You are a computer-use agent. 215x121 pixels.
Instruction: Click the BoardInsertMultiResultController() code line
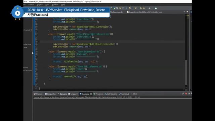(85, 44)
